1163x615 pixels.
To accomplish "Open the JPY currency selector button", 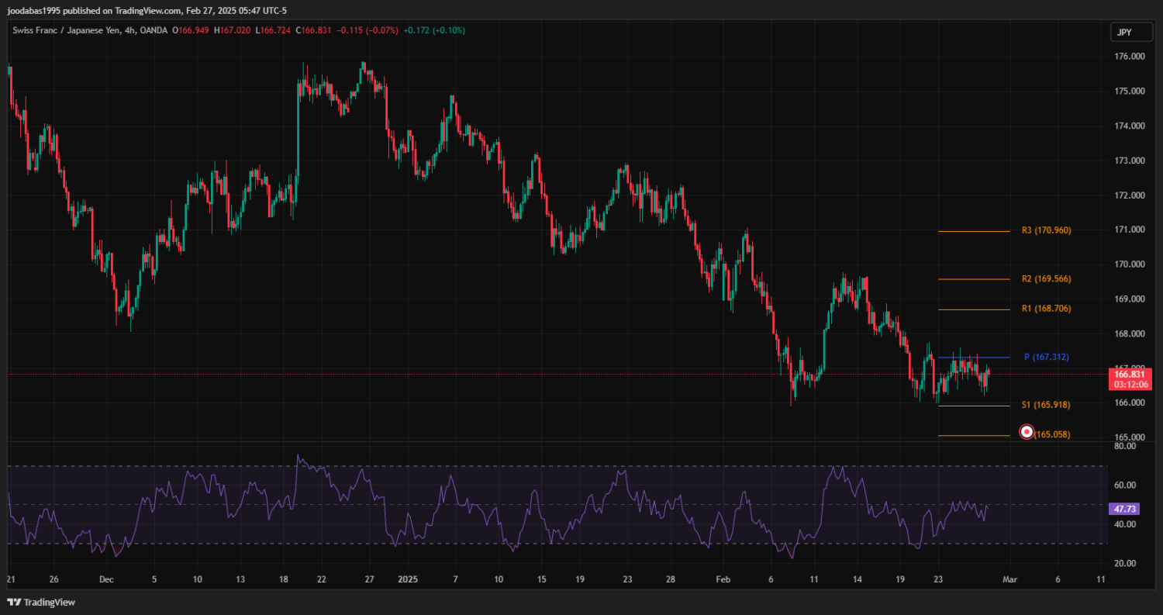I will click(1124, 32).
